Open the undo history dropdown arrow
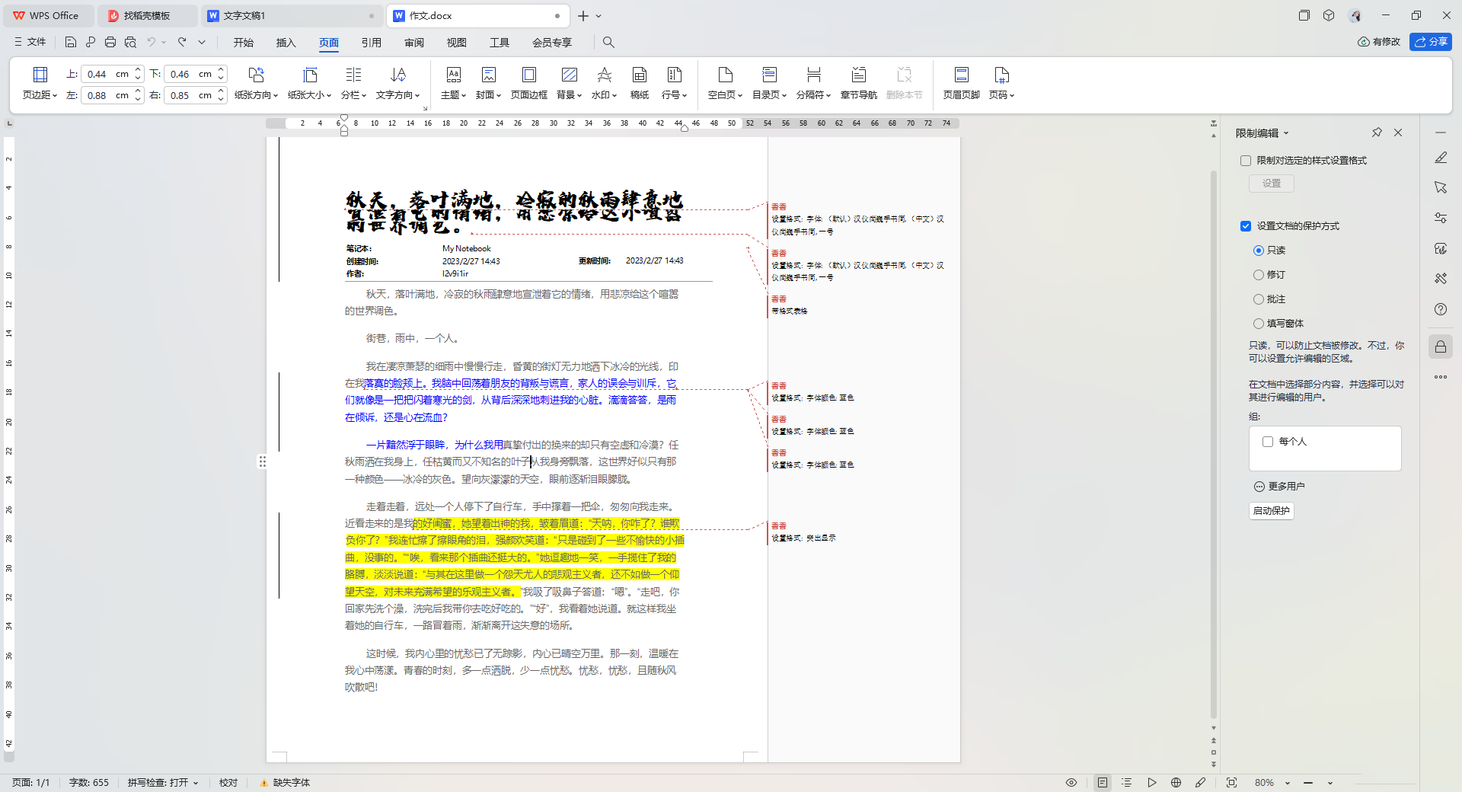This screenshot has height=792, width=1462. click(163, 42)
